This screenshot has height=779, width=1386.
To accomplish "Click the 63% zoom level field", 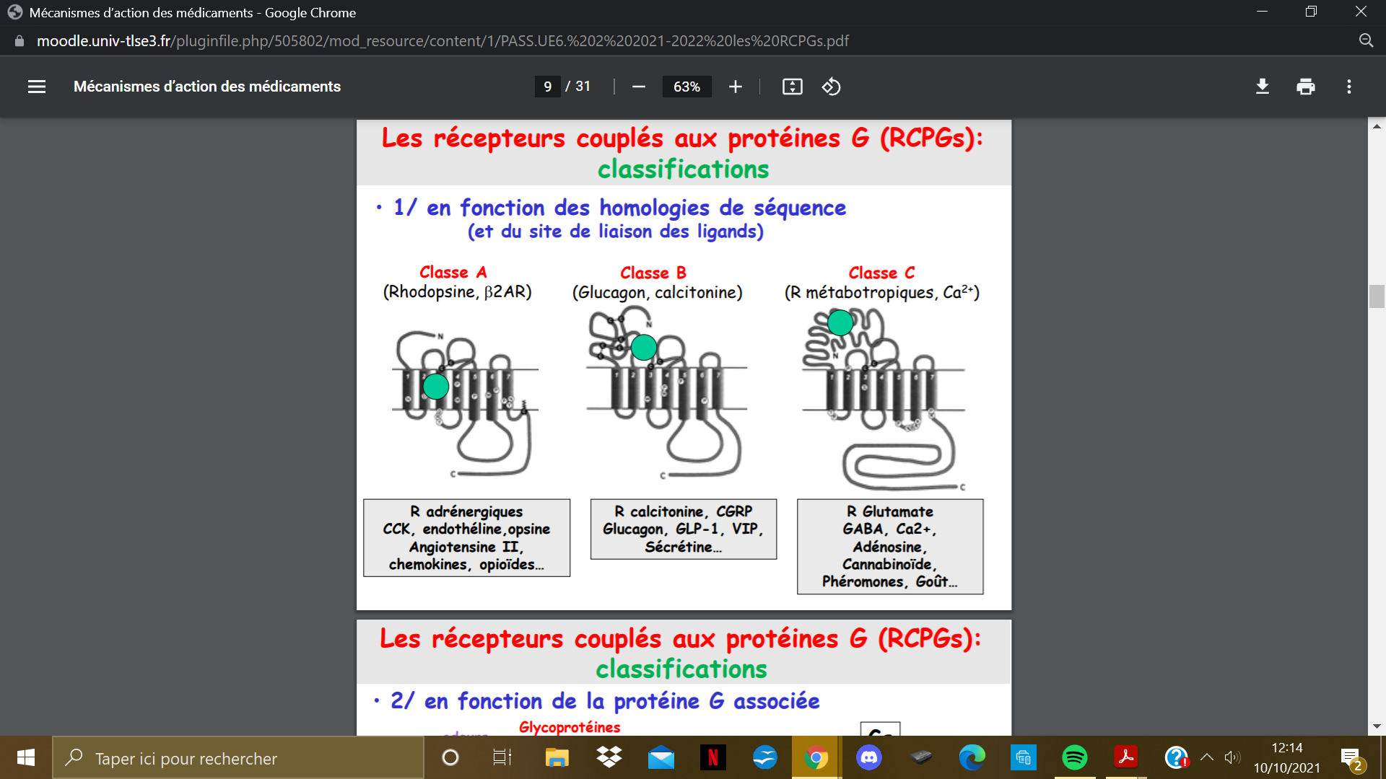I will coord(687,87).
